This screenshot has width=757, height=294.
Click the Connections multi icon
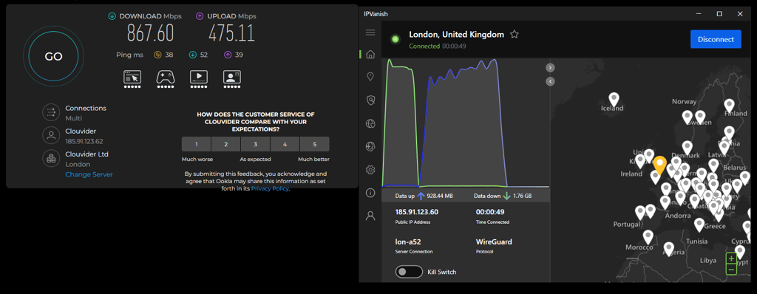(x=50, y=113)
